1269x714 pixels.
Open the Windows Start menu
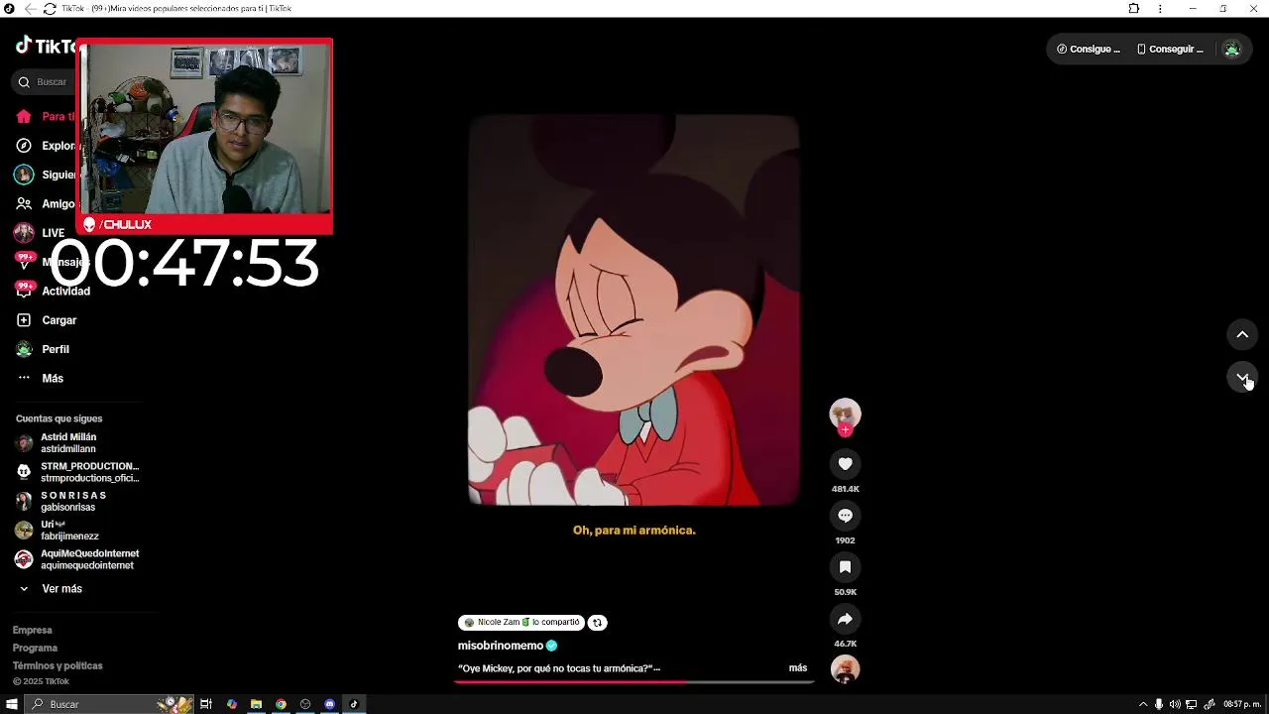tap(12, 704)
